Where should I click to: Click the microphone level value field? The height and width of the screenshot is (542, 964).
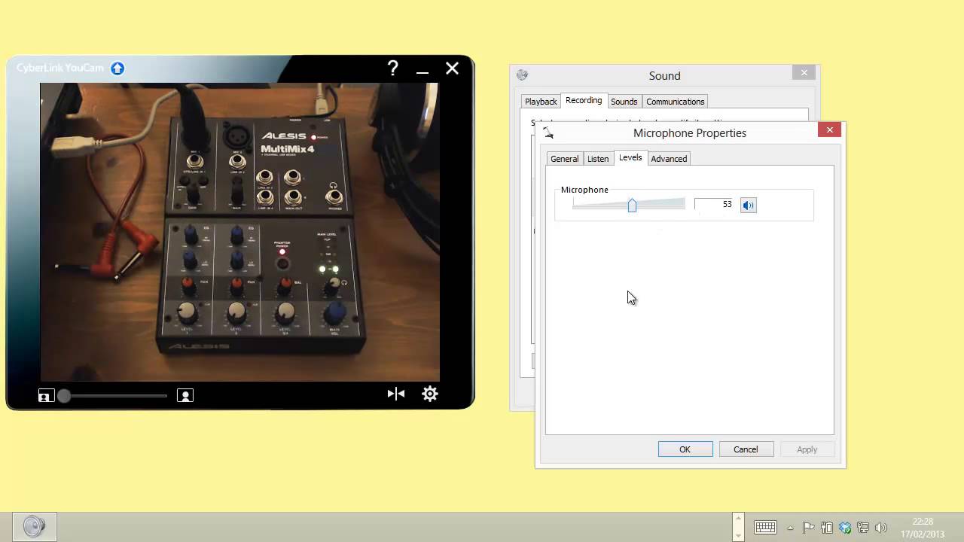(713, 205)
